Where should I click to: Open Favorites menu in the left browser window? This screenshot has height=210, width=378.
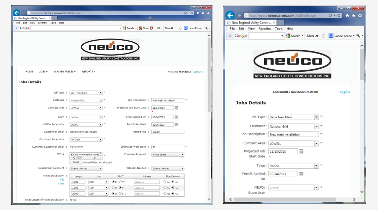42,23
